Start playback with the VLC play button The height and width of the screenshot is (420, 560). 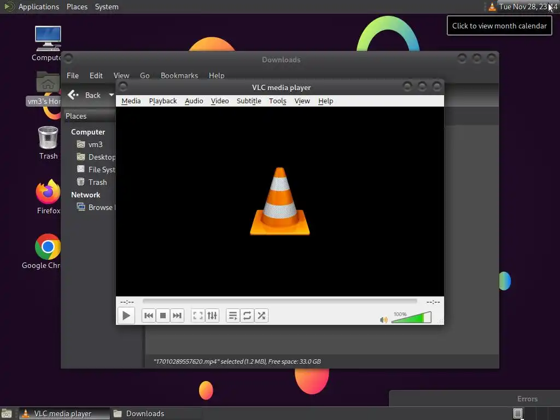[126, 316]
